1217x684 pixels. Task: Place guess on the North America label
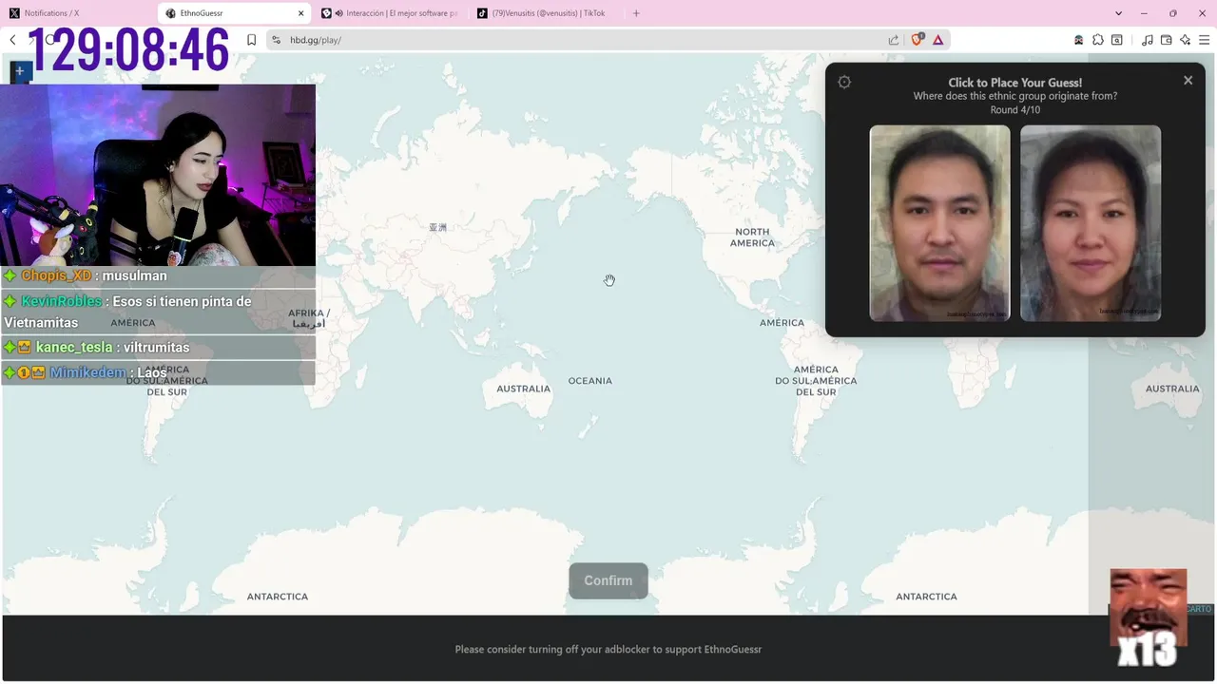click(752, 237)
